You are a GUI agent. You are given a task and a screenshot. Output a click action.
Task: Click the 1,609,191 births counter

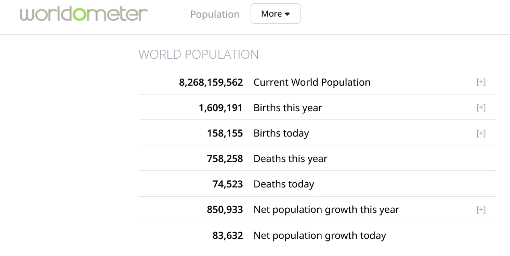click(x=221, y=107)
